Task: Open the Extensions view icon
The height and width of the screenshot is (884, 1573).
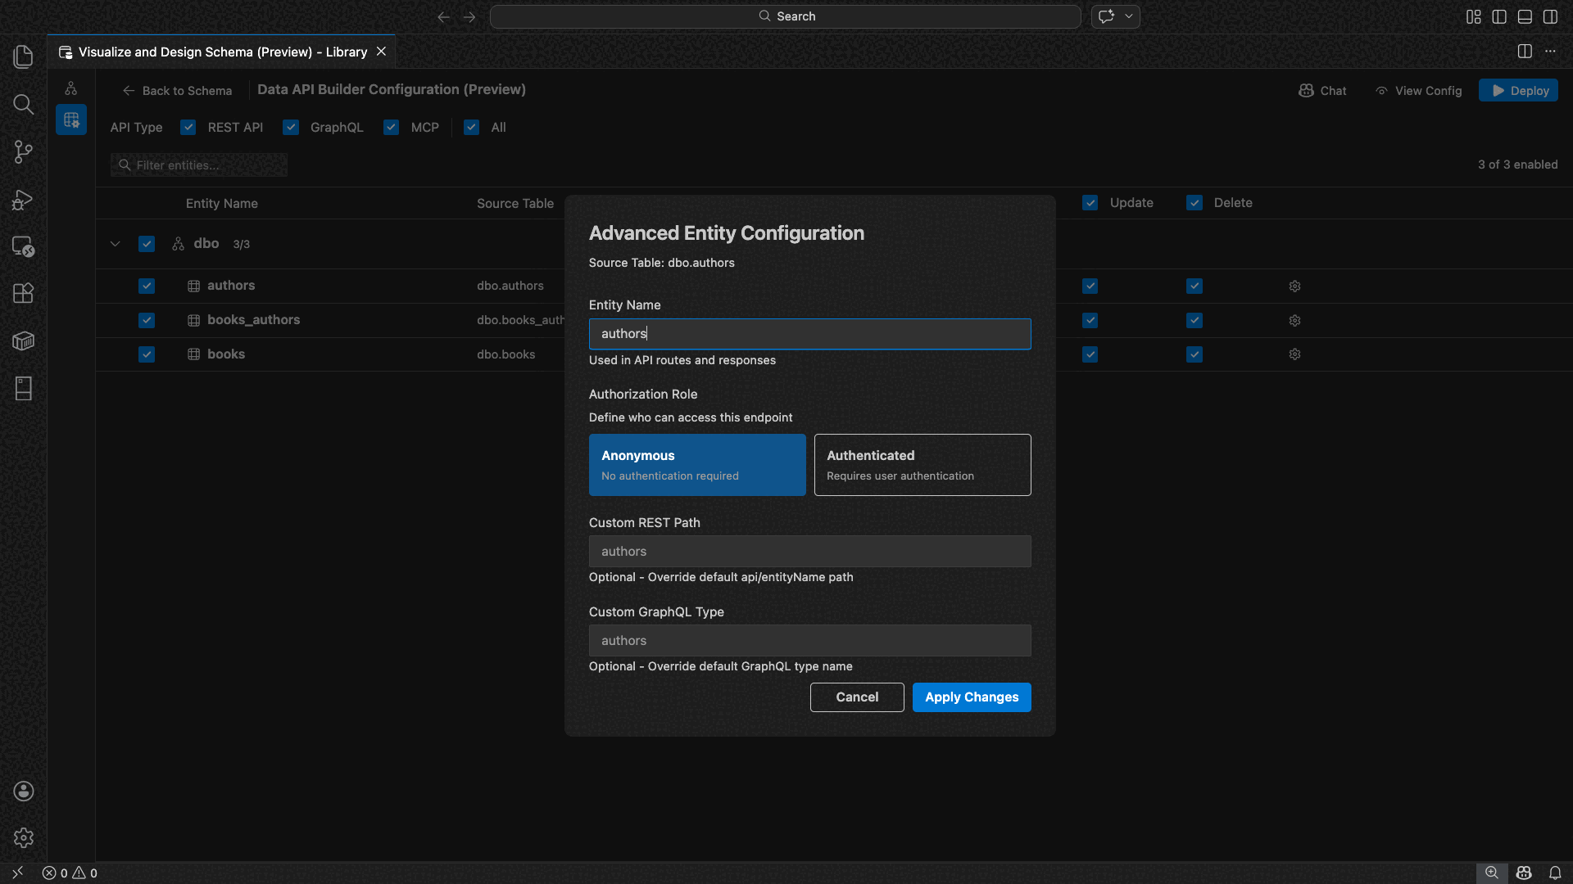Action: tap(23, 293)
